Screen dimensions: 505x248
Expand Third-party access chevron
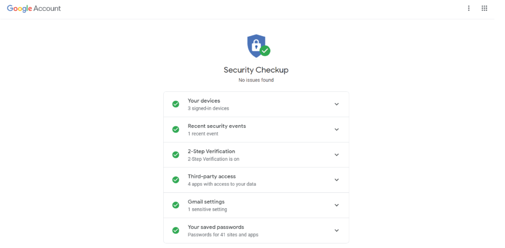point(336,180)
